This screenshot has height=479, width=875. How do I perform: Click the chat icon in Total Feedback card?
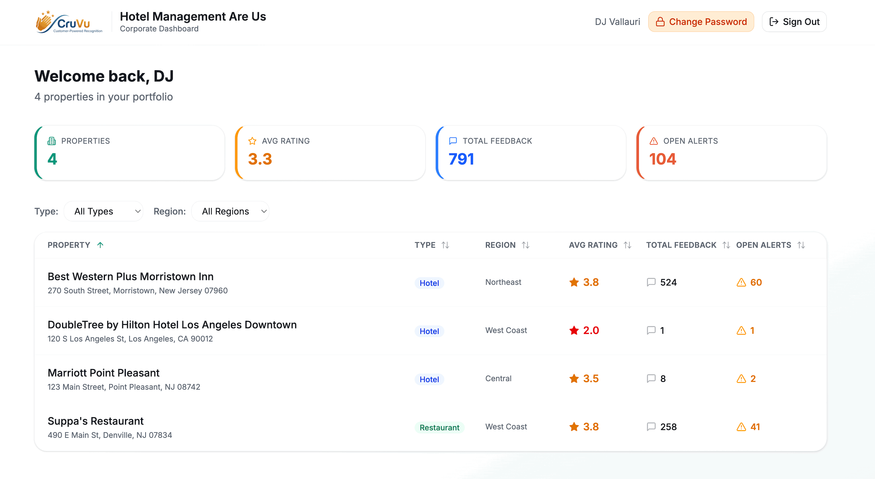coord(453,141)
